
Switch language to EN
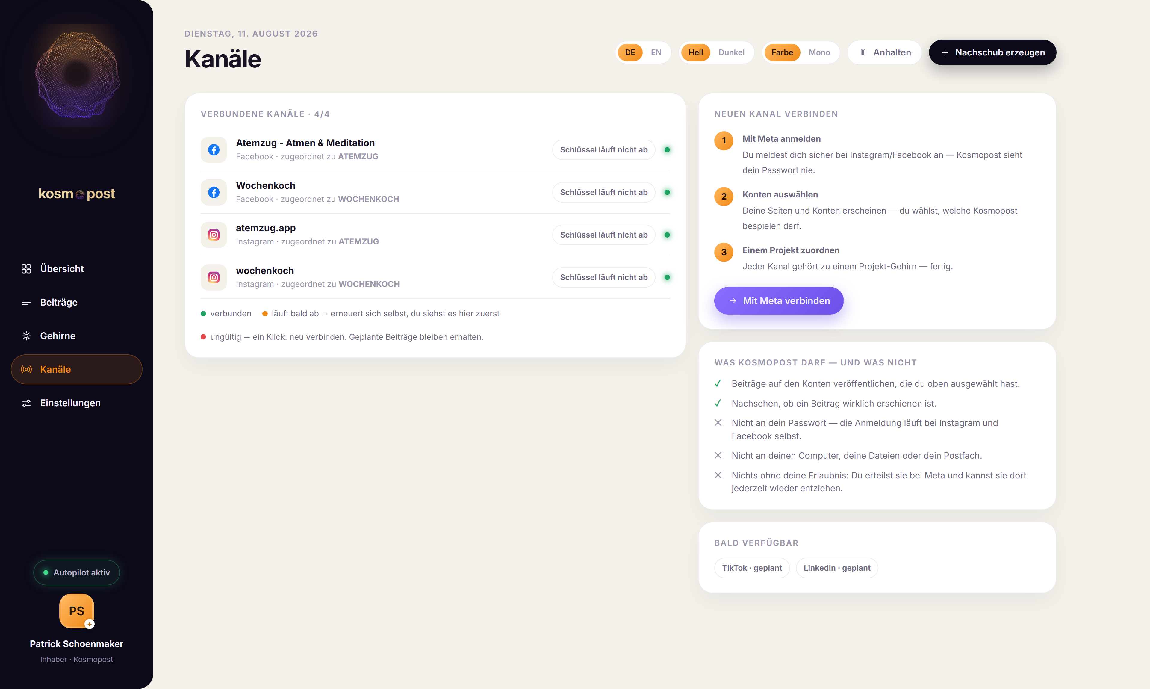pyautogui.click(x=656, y=52)
